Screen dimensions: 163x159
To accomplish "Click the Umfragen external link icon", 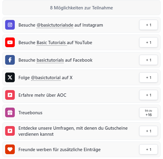I will point(10,131).
